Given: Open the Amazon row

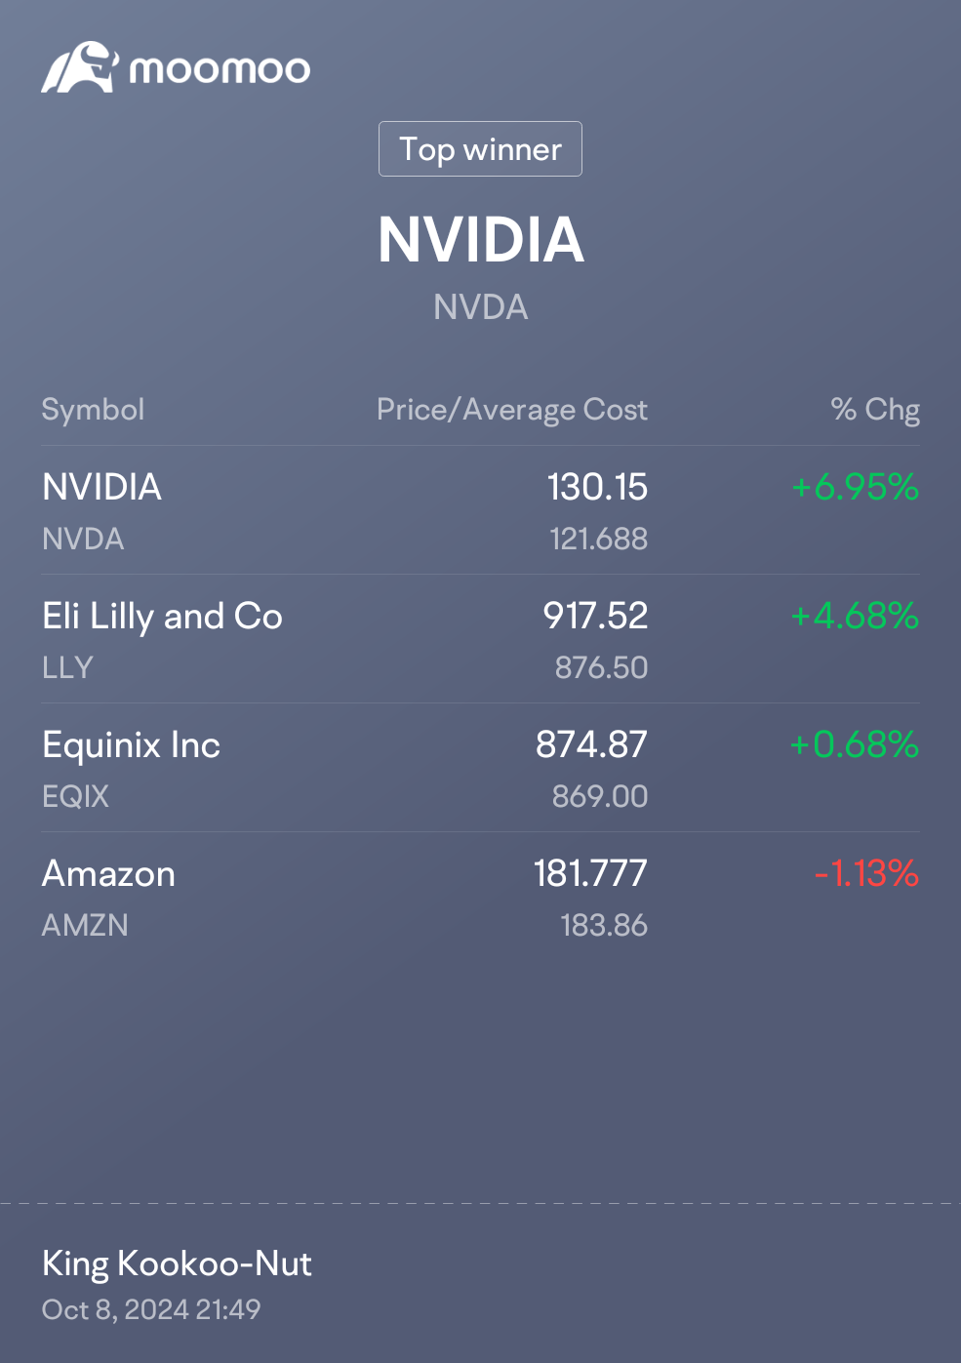Looking at the screenshot, I should (480, 898).
